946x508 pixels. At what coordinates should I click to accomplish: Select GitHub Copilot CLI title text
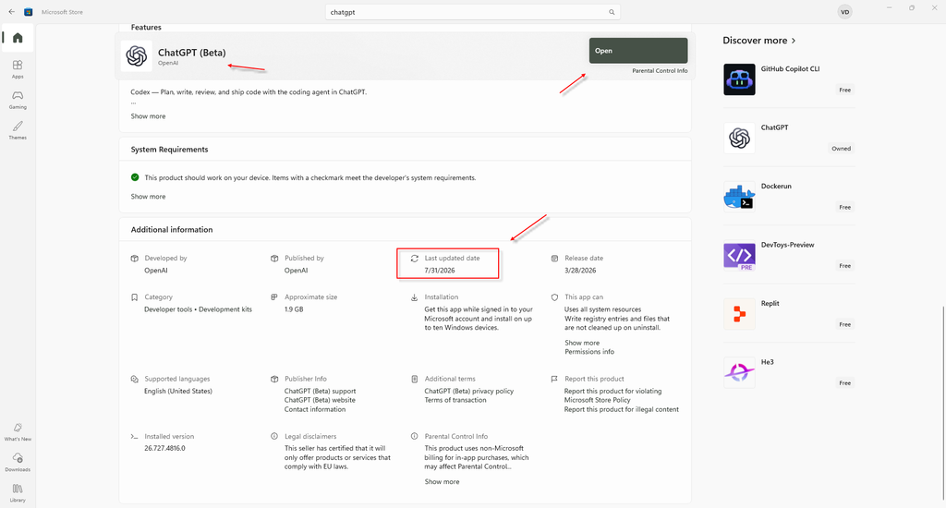coord(790,68)
